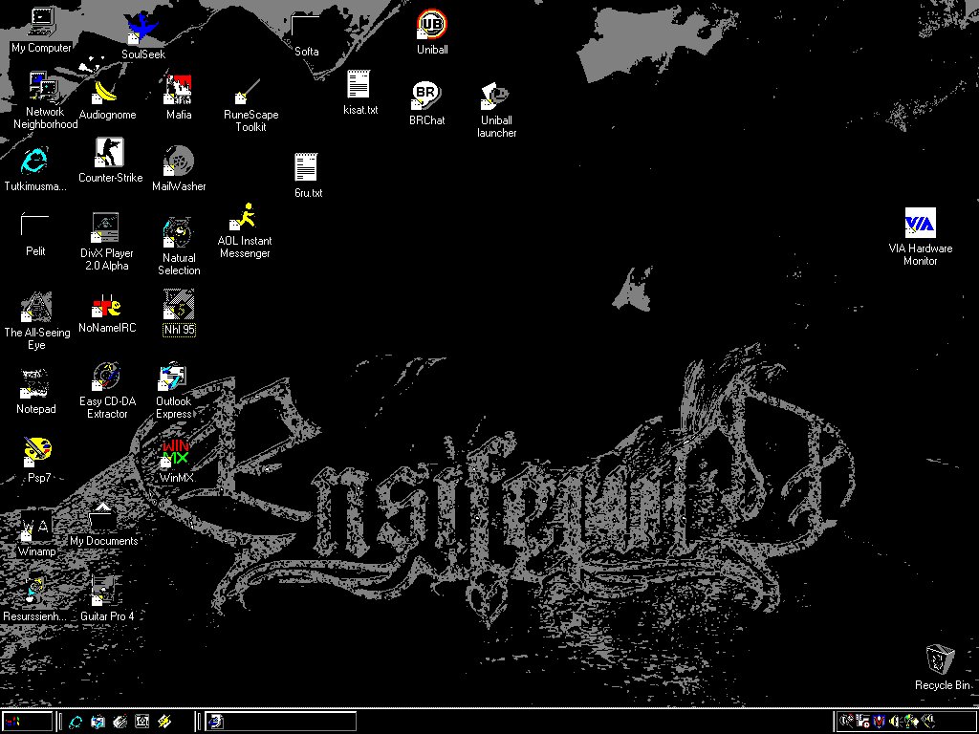Launch Winamp lightning icon in Quick Launch
Screen dimensions: 979x734
164,722
